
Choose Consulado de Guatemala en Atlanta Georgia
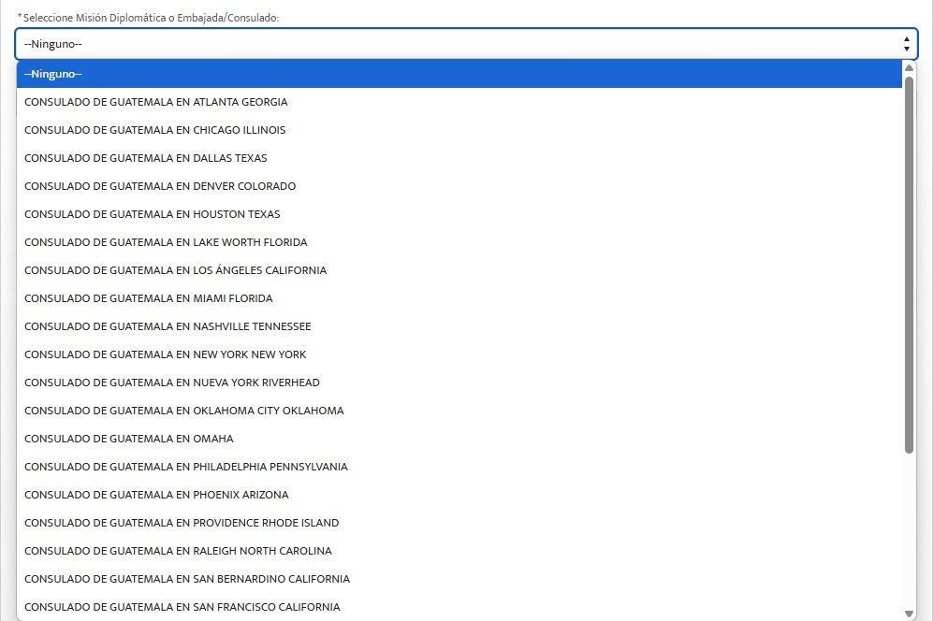459,102
